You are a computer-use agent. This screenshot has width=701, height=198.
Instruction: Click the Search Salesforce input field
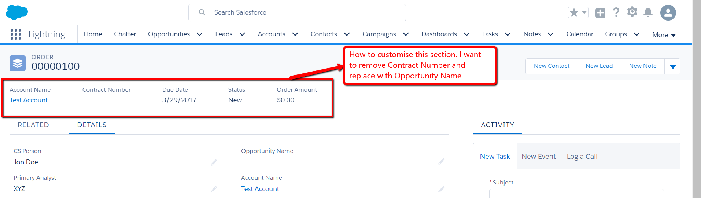tap(297, 12)
